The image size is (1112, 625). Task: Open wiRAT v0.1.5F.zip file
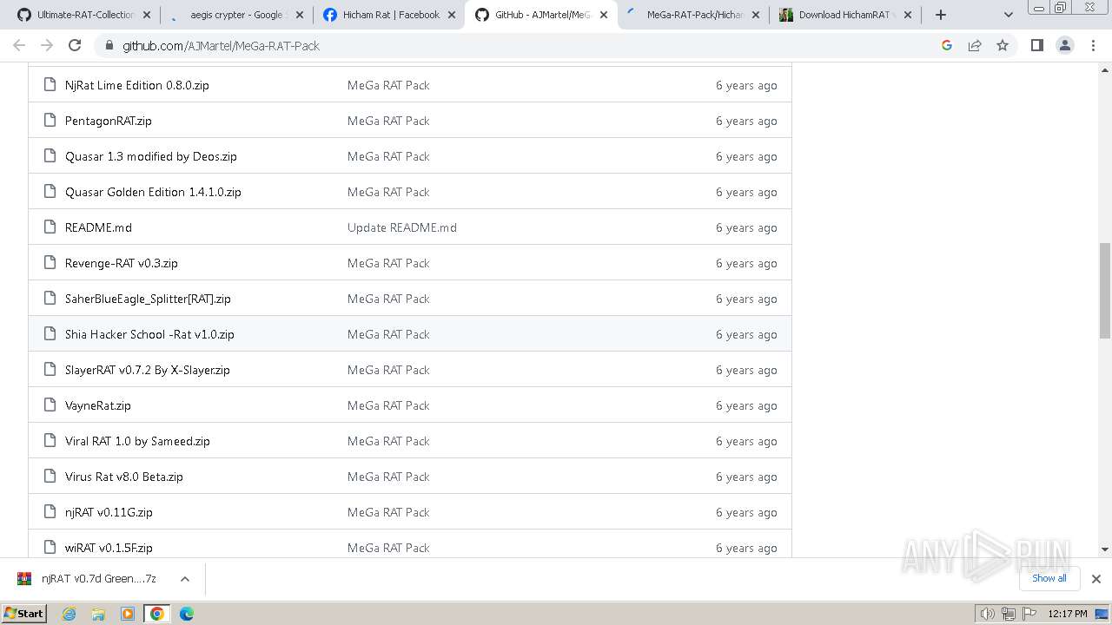(x=109, y=548)
